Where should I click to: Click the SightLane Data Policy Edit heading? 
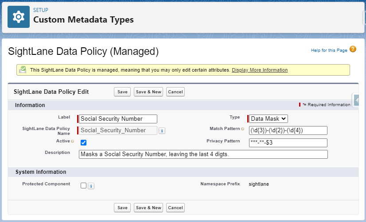point(51,92)
